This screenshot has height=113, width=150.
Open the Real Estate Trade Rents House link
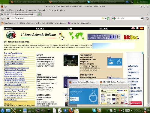pos(15,70)
